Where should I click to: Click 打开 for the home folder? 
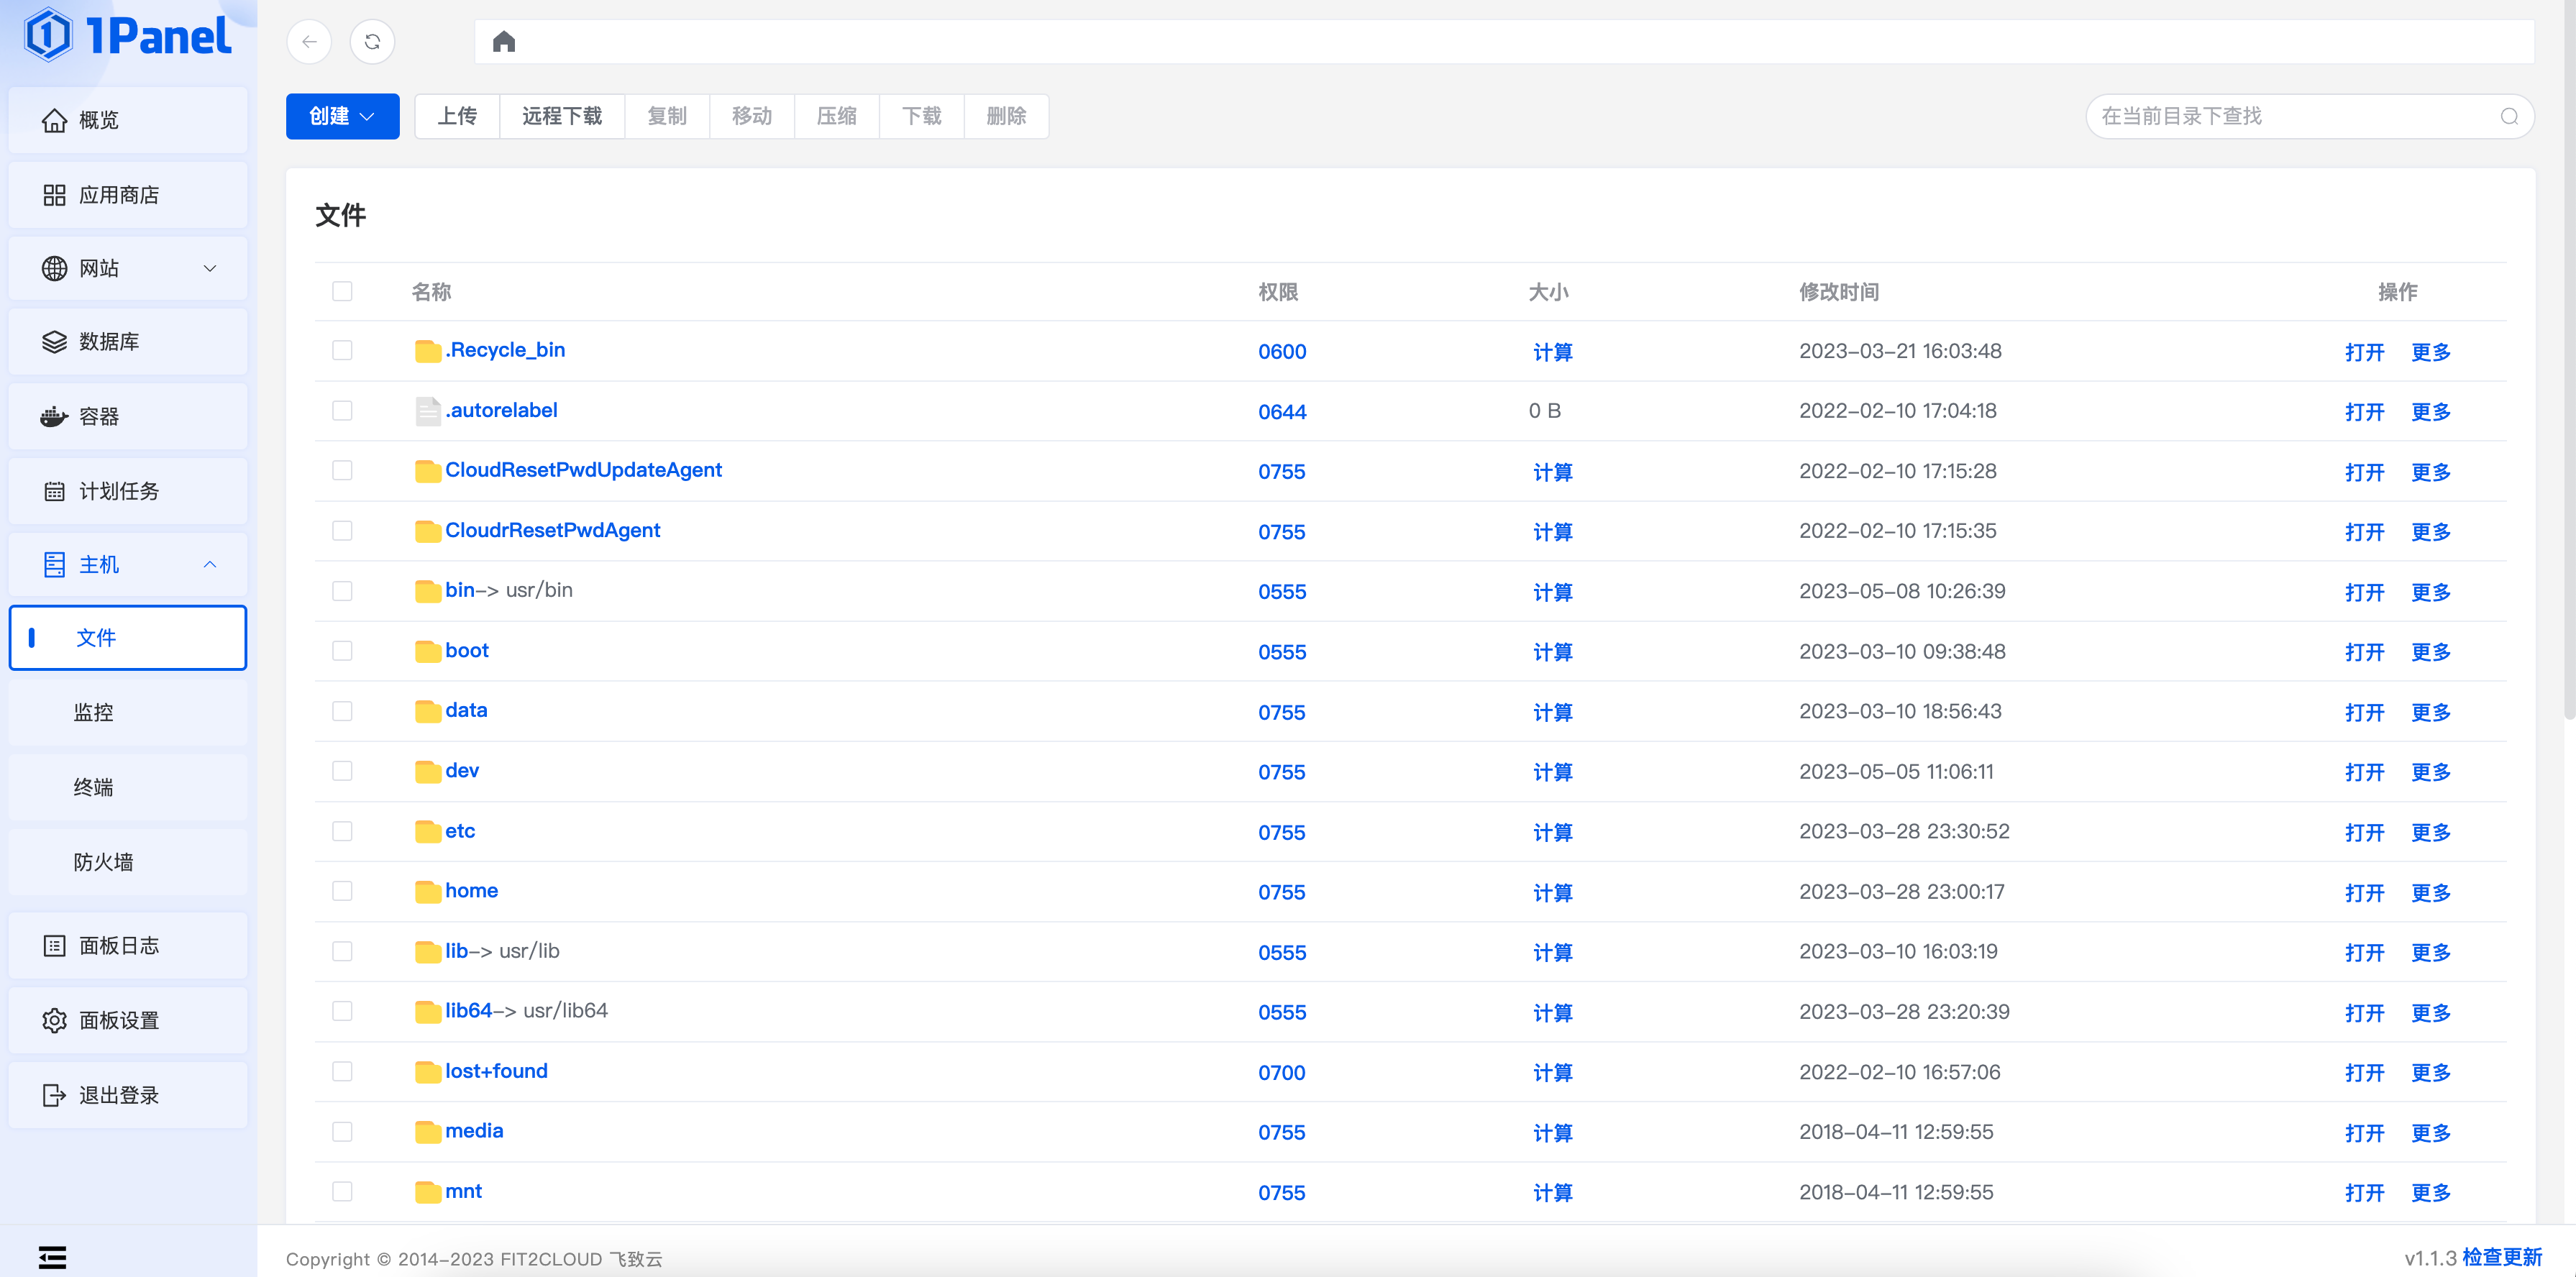pos(2364,893)
